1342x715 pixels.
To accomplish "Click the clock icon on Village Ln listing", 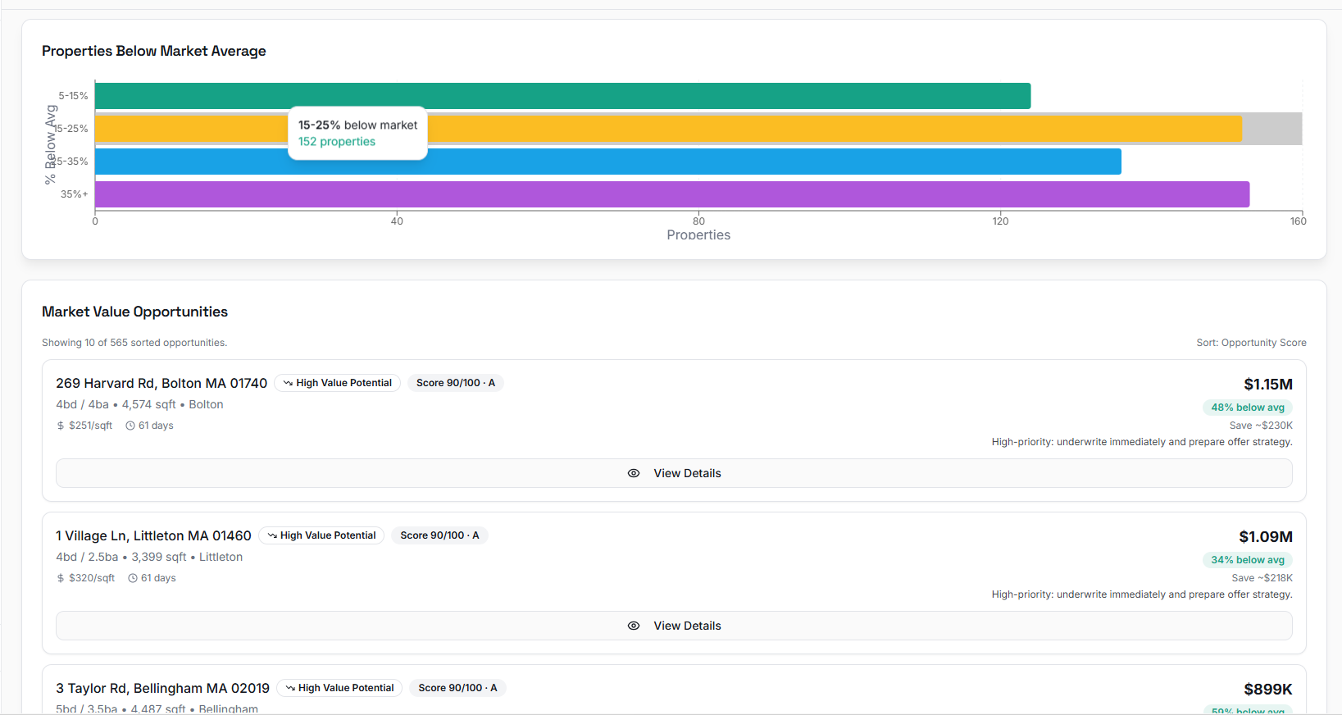I will click(133, 578).
